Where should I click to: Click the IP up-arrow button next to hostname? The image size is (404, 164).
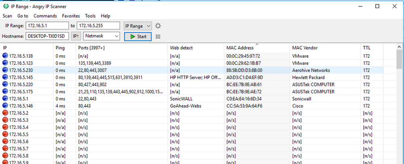tap(76, 36)
